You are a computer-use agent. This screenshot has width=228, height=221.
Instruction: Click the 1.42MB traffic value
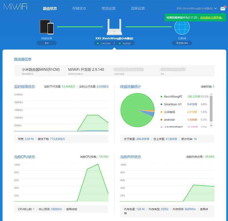(192, 120)
